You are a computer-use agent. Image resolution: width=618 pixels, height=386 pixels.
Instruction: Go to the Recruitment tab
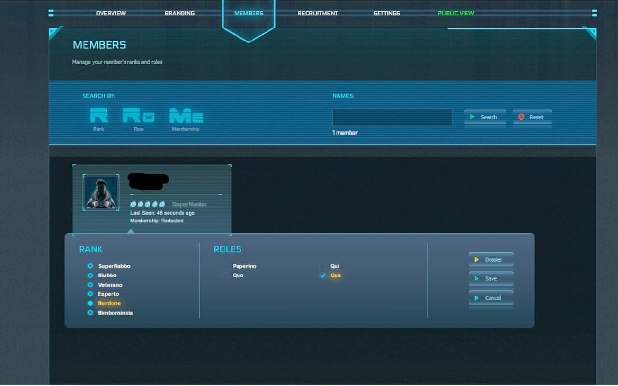click(318, 14)
